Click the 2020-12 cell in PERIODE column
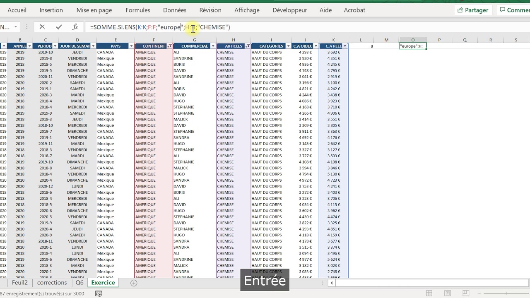Viewport: 530px width, 298px height. click(46, 186)
